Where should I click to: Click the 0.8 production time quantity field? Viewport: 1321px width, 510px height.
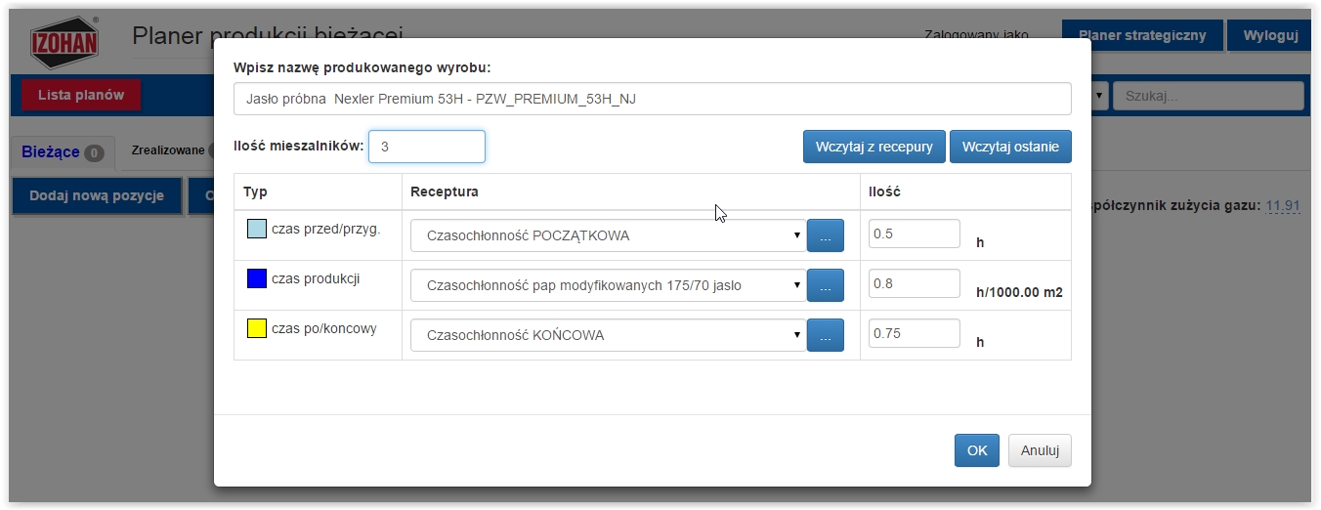(x=915, y=283)
